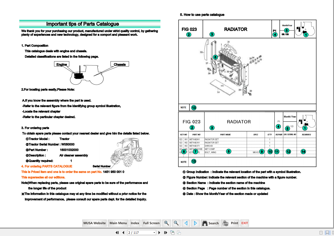The height and width of the screenshot is (236, 334).
Task: Open the page number dropdown
Action: [155, 232]
